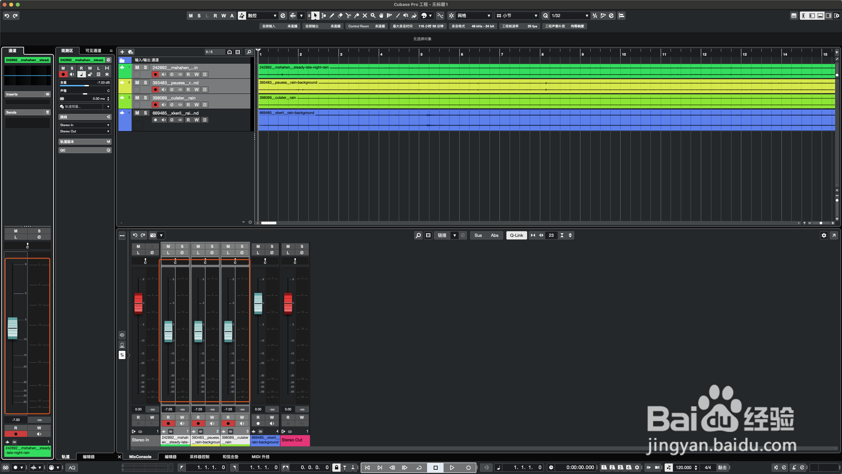
Task: Click the Stereo Out fader handle
Action: click(288, 303)
